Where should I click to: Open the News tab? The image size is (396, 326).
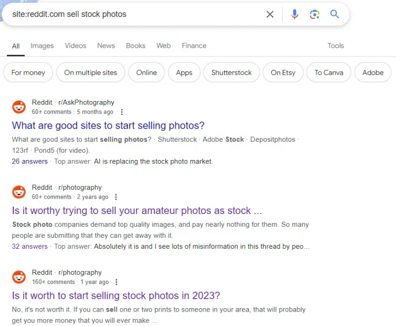point(106,46)
